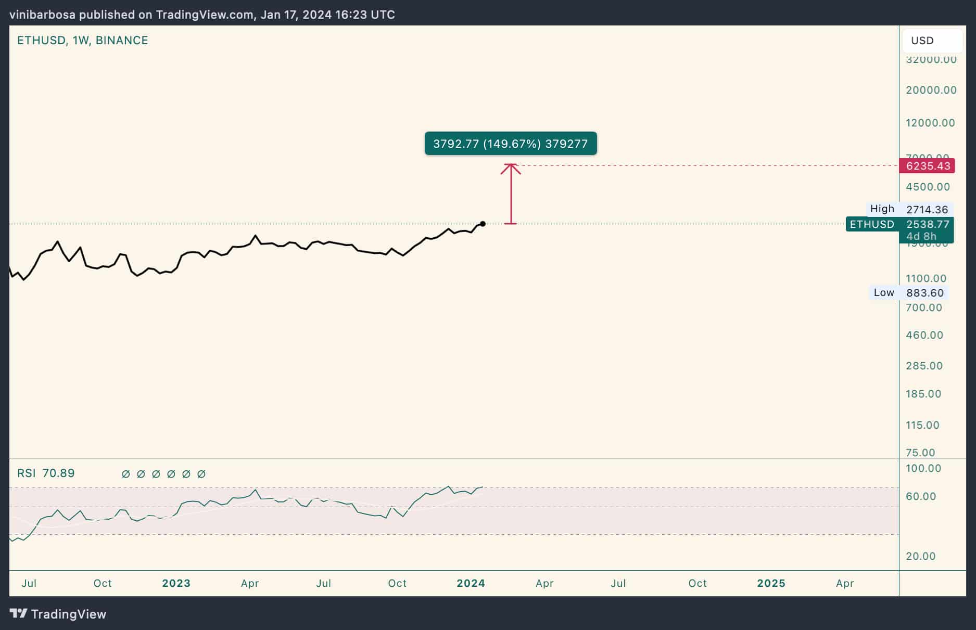Screen dimensions: 976x630
Task: Click the red 6235.43 target price label
Action: (927, 166)
